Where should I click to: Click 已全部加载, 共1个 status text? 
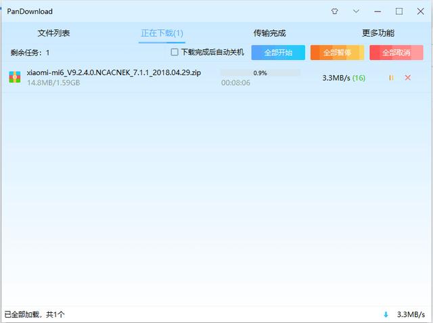(x=35, y=314)
